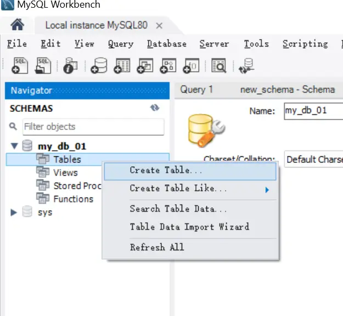Image resolution: width=343 pixels, height=316 pixels.
Task: Click the Filter objects search field
Action: 93,127
